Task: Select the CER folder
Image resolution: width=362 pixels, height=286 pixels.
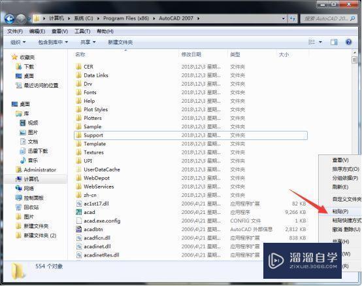Action: pyautogui.click(x=88, y=67)
